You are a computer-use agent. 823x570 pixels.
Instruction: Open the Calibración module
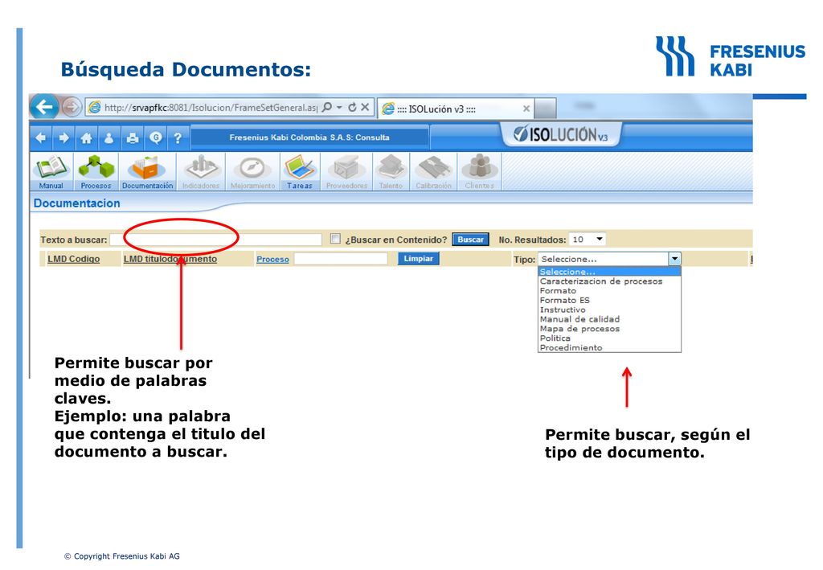click(433, 171)
